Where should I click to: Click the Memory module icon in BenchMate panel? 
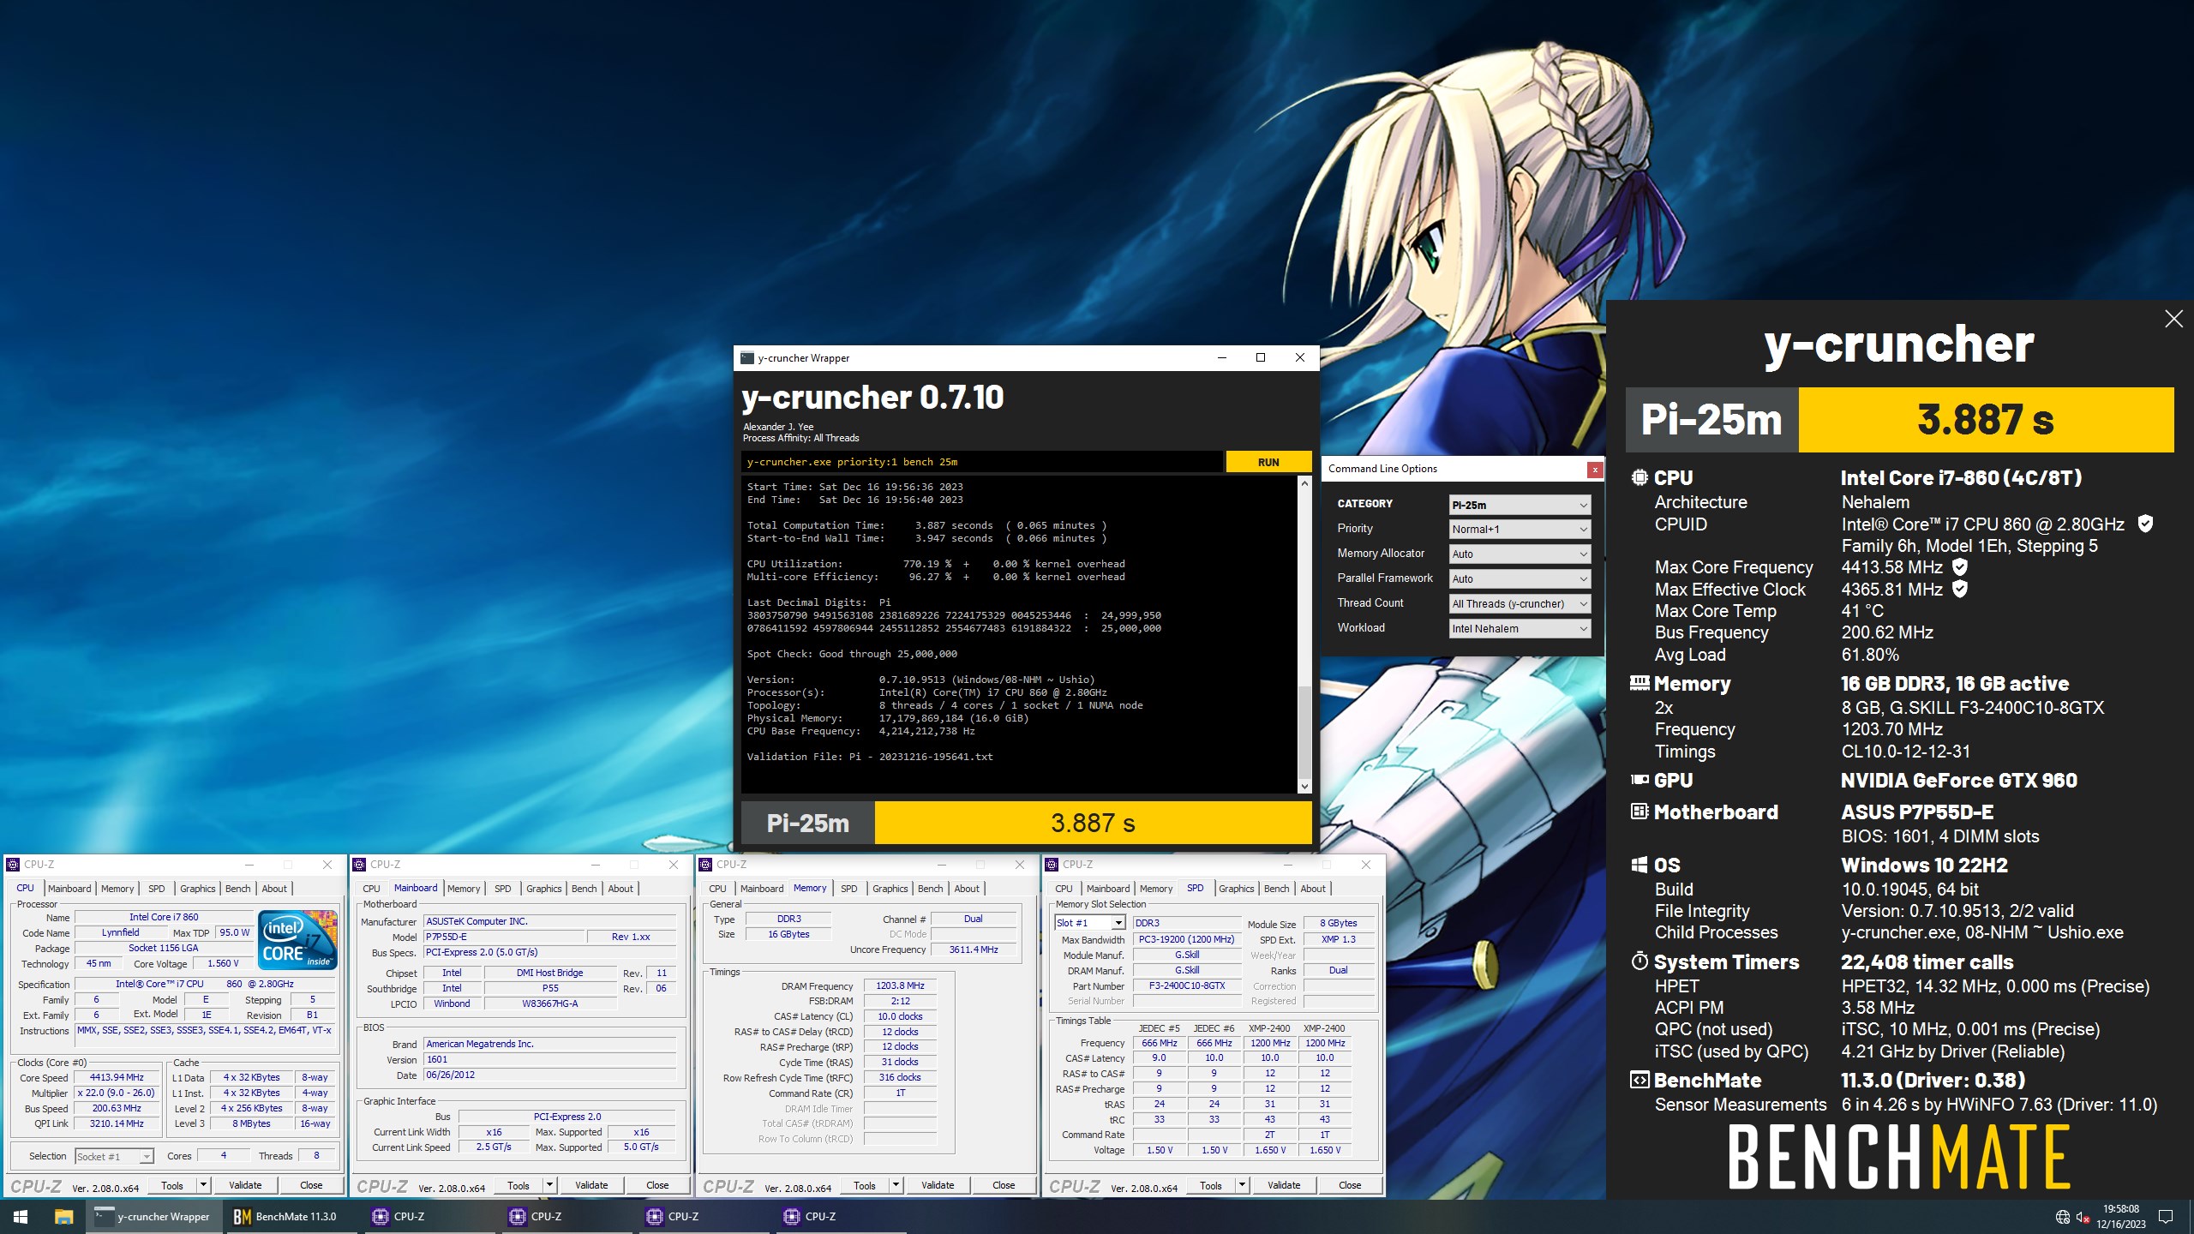1640,683
